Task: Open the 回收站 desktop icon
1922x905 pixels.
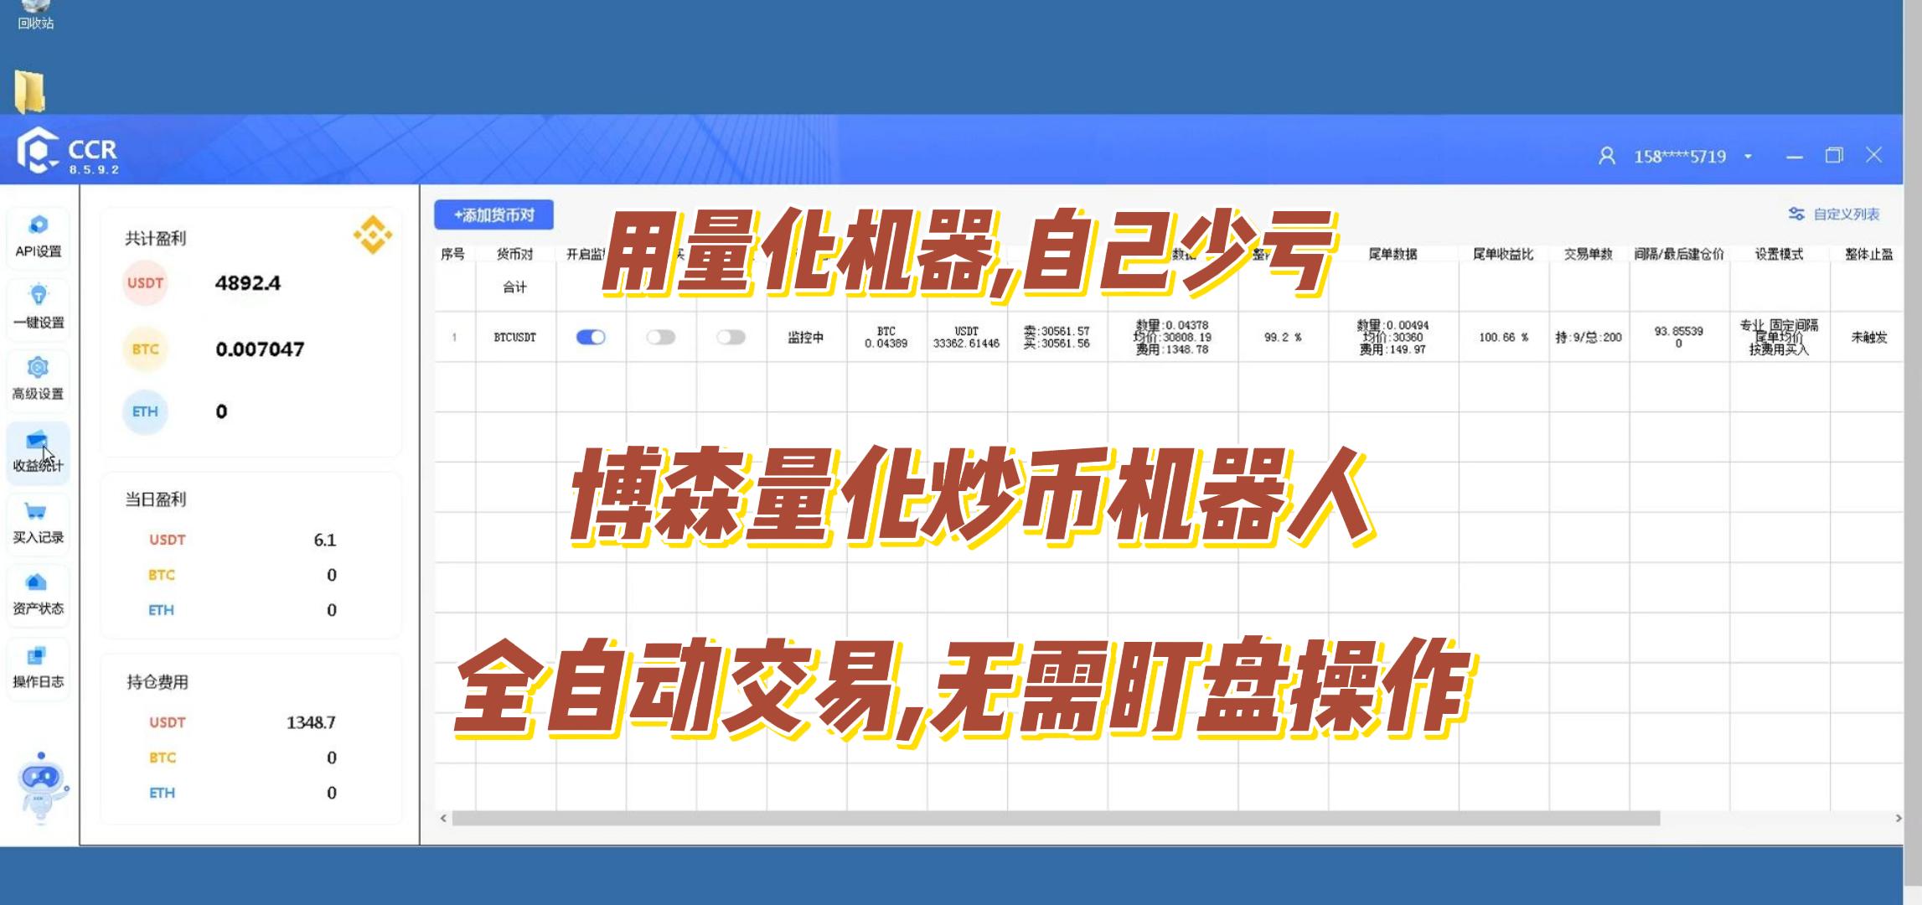Action: click(x=35, y=15)
